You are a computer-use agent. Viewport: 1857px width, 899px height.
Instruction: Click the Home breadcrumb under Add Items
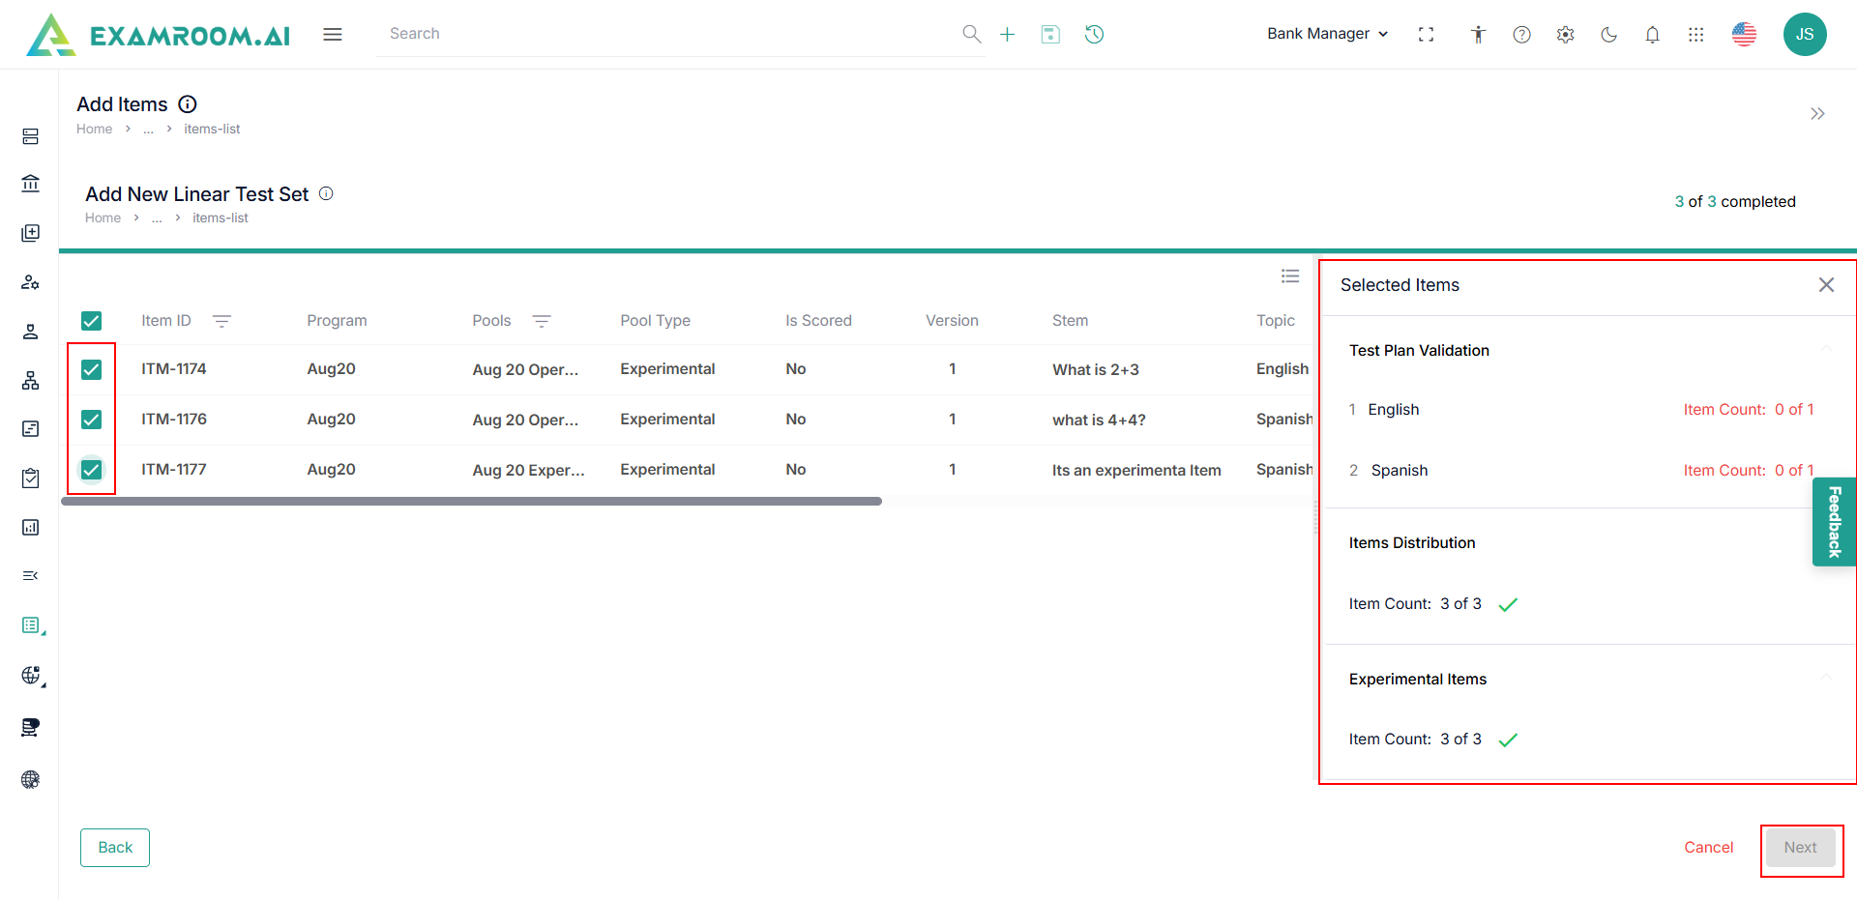[94, 129]
